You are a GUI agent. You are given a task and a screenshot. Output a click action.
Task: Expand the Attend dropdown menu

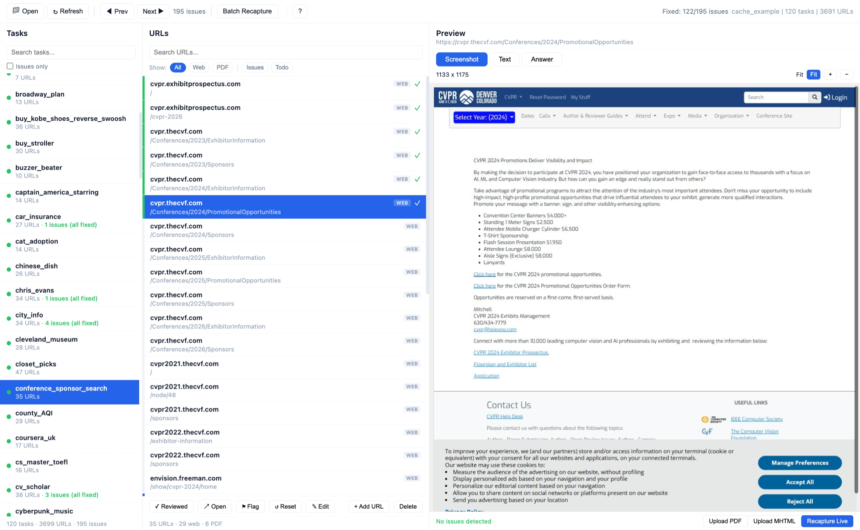pos(645,116)
